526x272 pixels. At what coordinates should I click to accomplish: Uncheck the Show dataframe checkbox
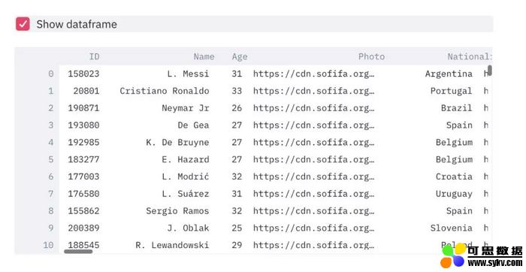point(23,24)
